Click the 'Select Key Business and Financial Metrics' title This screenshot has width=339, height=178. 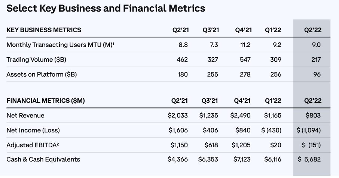[106, 8]
